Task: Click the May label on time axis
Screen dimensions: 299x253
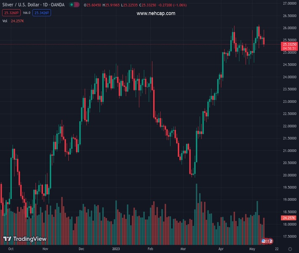Action: tap(252, 249)
